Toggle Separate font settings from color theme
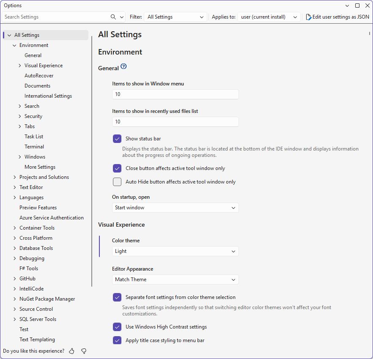 pyautogui.click(x=117, y=297)
